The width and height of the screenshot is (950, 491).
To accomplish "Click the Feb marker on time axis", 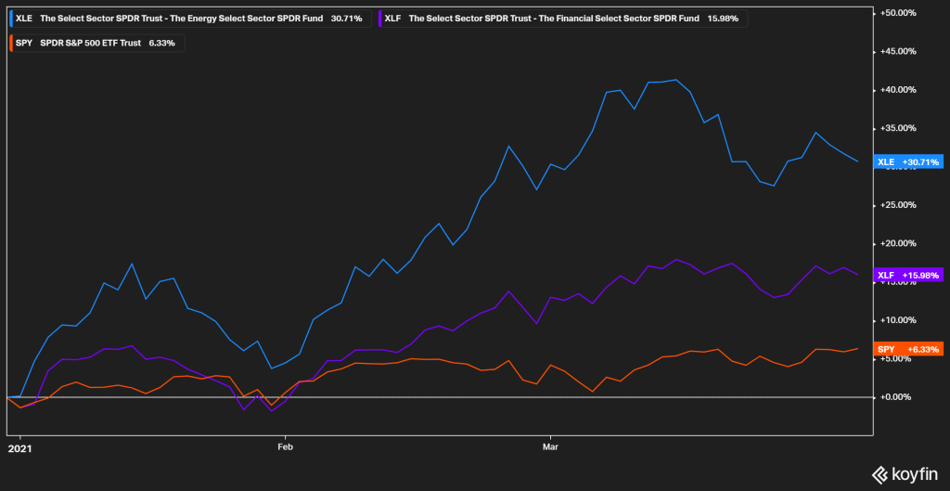I will [285, 446].
